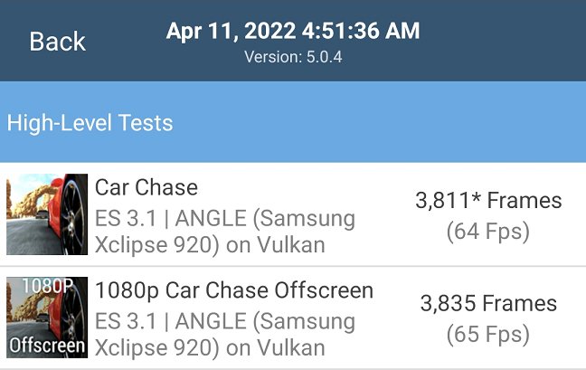Tap the High-Level Tests section header
586x370 pixels.
[293, 122]
